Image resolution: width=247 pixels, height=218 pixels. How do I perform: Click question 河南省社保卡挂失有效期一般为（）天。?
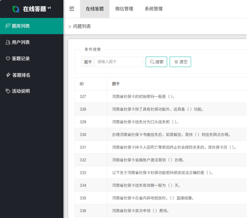click(x=146, y=186)
